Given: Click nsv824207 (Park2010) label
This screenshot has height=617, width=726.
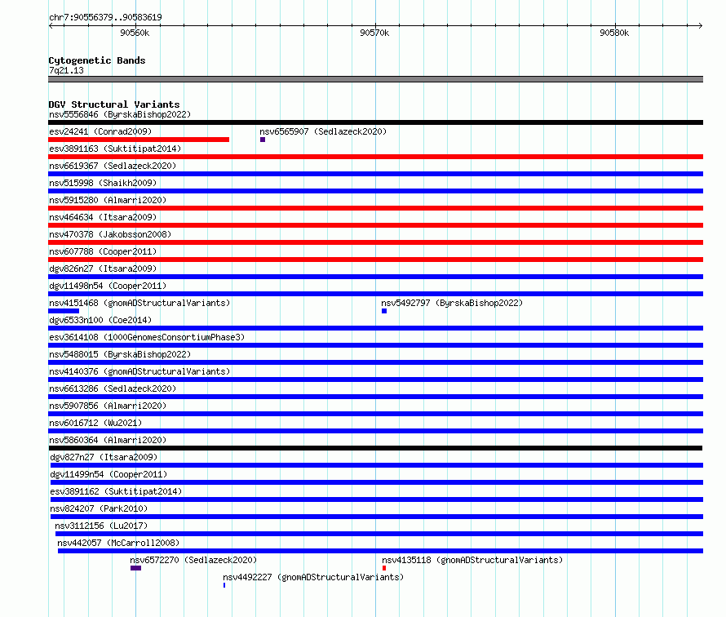Looking at the screenshot, I should coord(99,508).
